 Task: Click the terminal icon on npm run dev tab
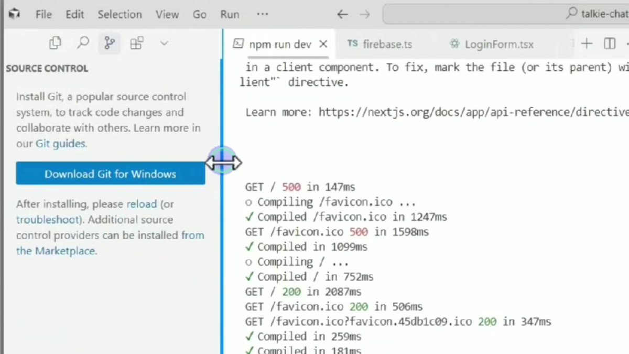pyautogui.click(x=238, y=44)
